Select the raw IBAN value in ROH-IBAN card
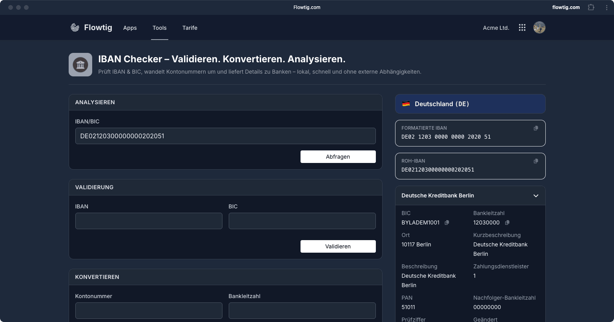614x322 pixels. pyautogui.click(x=438, y=170)
